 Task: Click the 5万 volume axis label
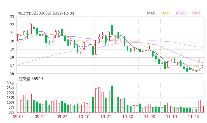(x=11, y=108)
